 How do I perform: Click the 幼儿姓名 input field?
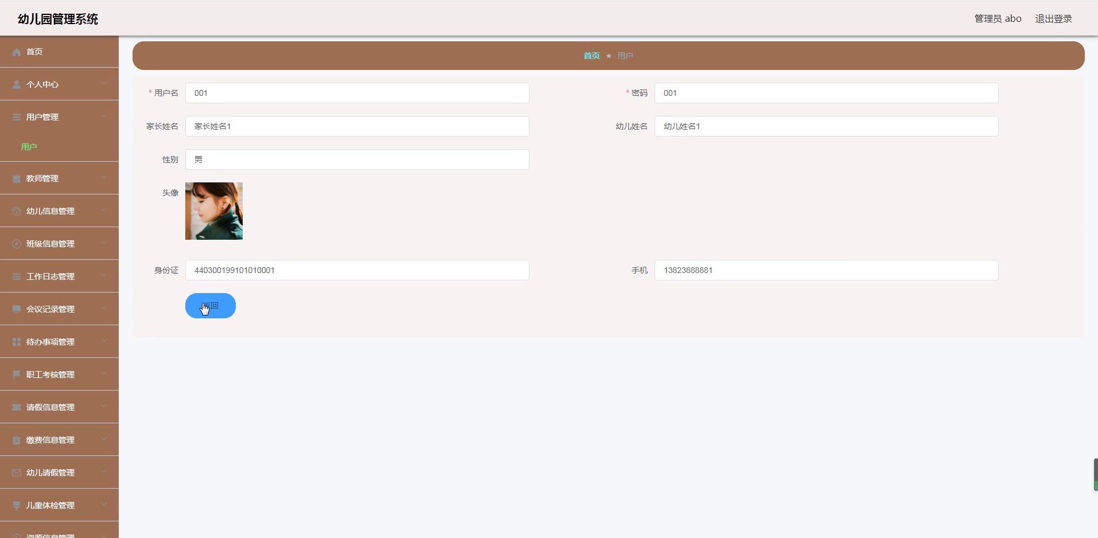[x=826, y=126]
